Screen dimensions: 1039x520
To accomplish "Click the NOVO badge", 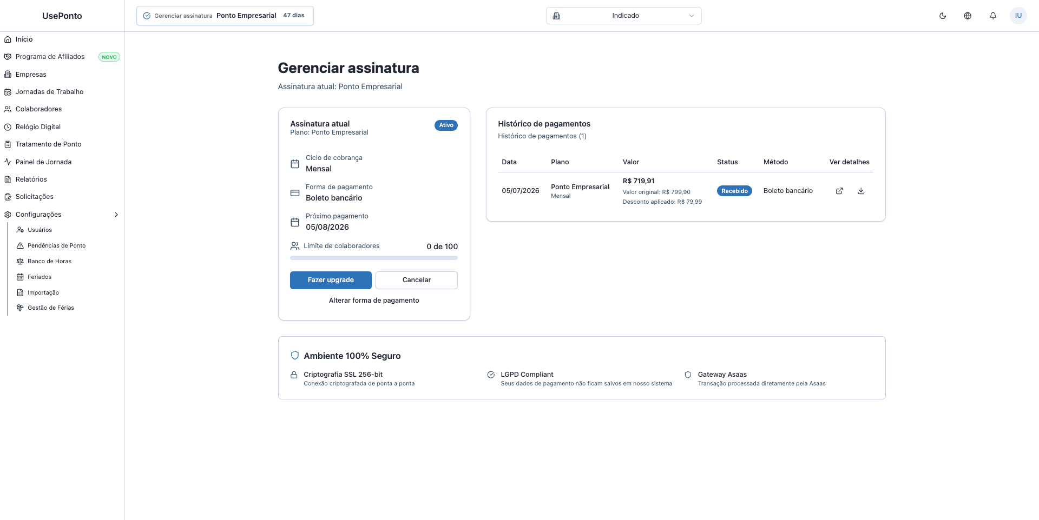I will point(109,57).
